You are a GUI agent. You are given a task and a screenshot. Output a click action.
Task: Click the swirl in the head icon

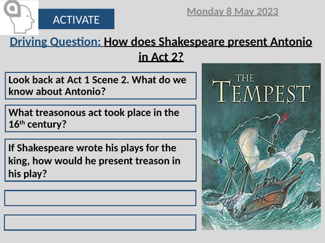tap(12, 8)
